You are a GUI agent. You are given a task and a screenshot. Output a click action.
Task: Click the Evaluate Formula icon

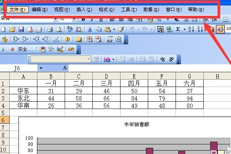119,39
